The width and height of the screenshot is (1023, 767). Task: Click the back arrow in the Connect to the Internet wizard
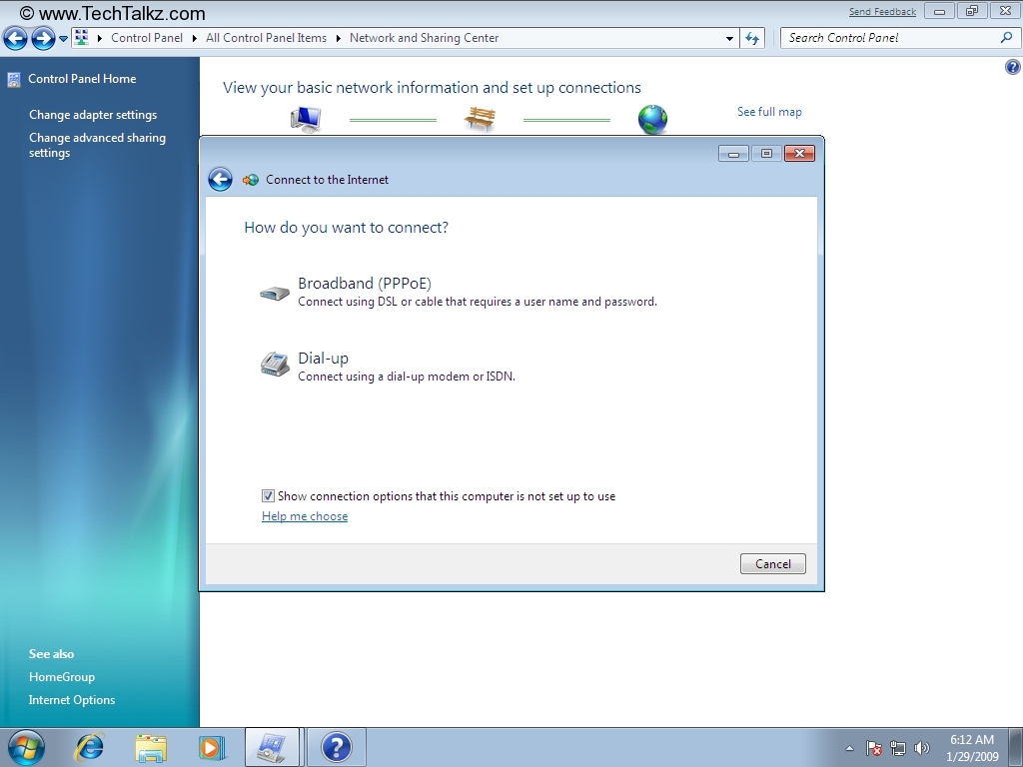pos(220,180)
